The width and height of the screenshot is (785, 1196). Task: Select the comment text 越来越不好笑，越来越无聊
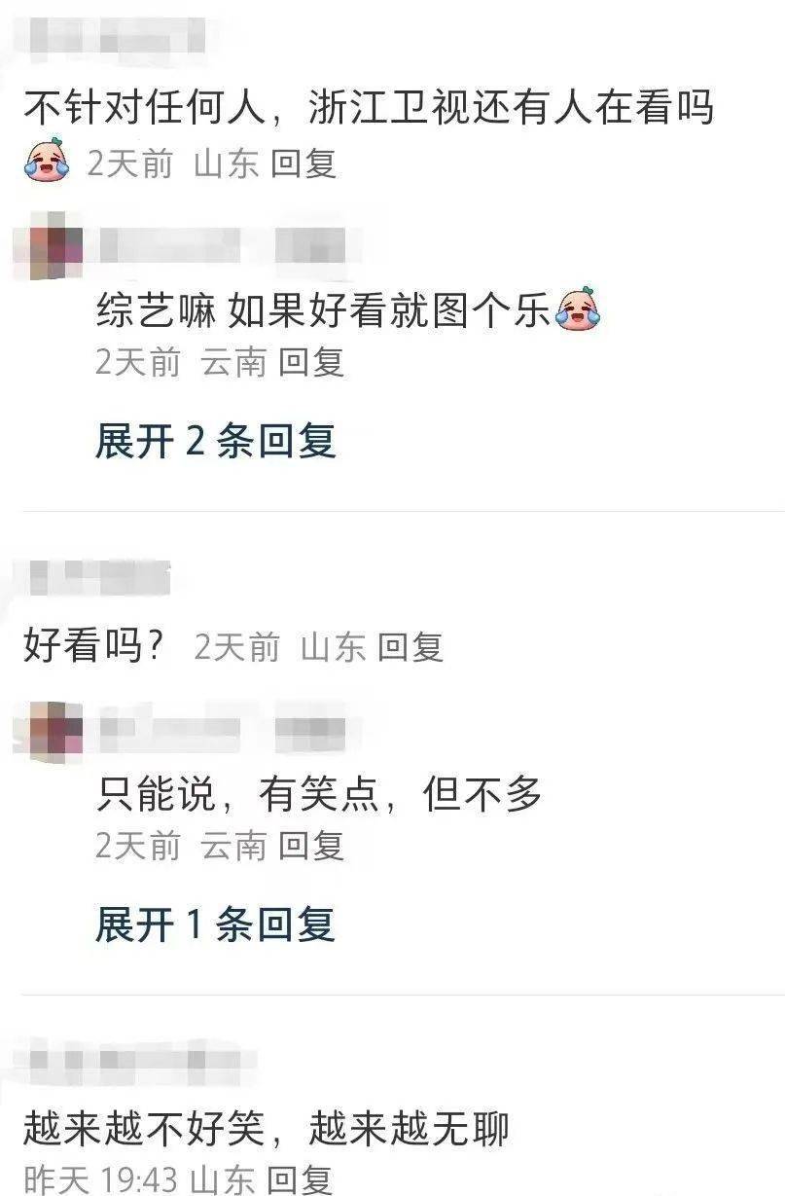(x=266, y=1130)
